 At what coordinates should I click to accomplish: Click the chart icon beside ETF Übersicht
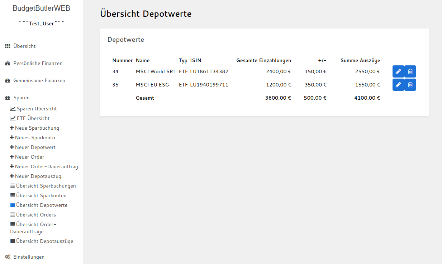tap(13, 118)
